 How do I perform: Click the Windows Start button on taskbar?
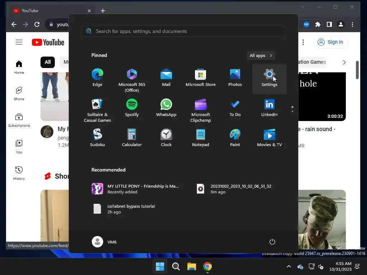[160, 266]
